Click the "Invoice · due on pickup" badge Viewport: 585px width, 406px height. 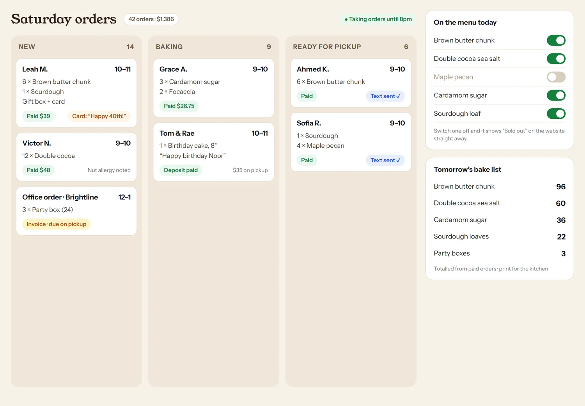(57, 224)
